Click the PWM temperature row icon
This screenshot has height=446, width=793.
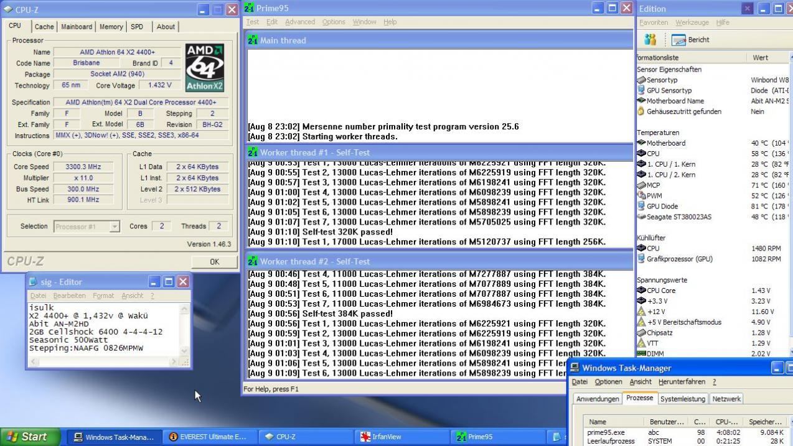(641, 196)
